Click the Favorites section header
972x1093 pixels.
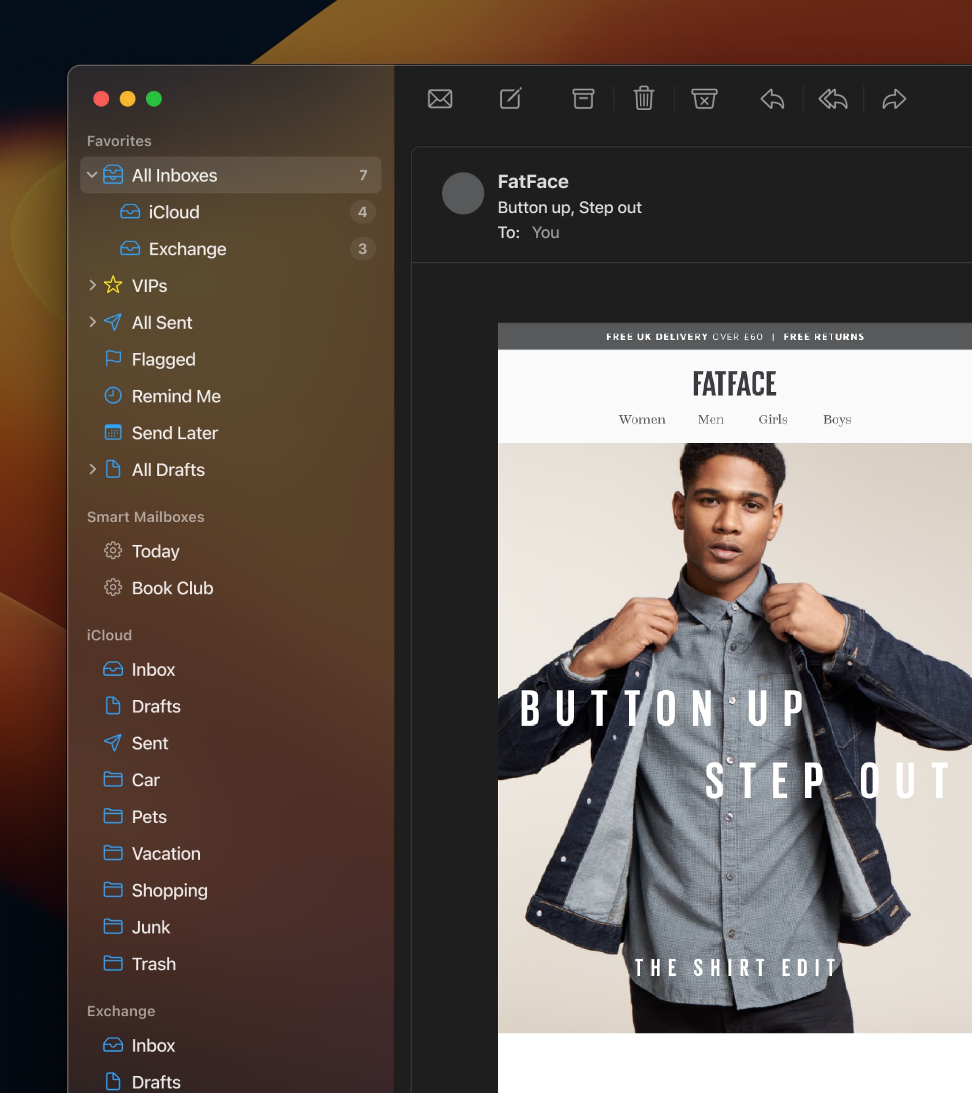coord(119,141)
